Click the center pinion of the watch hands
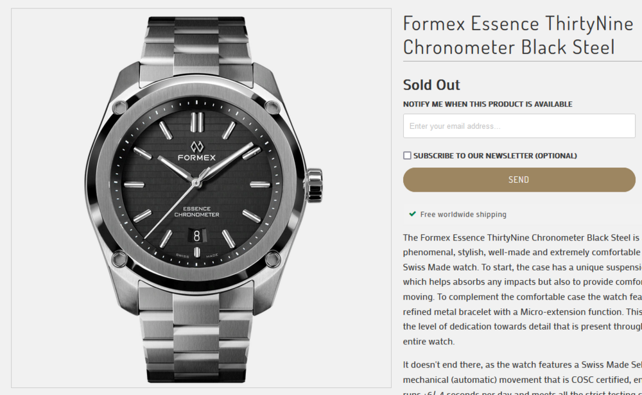642x395 pixels. tap(196, 183)
